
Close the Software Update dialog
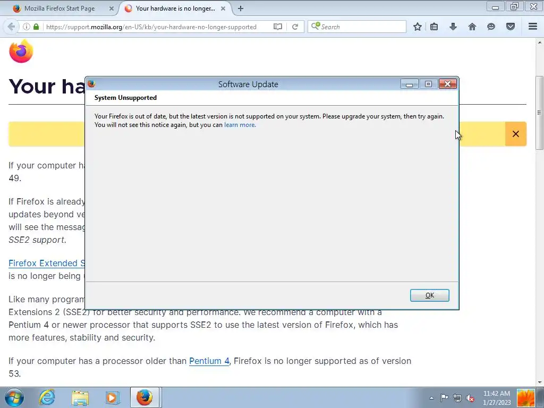pos(447,84)
